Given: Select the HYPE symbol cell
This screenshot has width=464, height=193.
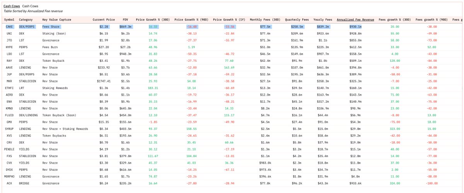Looking at the screenshot, I should (10, 47).
